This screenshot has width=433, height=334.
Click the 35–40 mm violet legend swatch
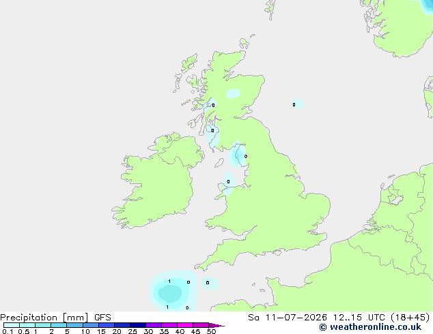point(169,325)
